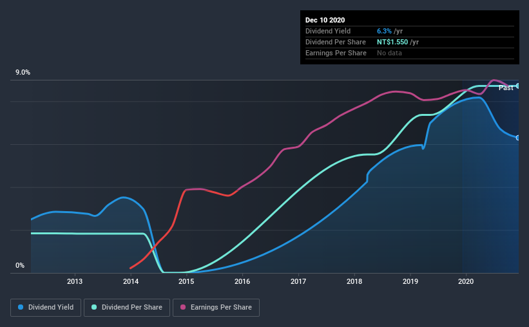Screen dimensions: 529x327
Task: Click the blue Dividend Yield legend dot
Action: [21, 307]
